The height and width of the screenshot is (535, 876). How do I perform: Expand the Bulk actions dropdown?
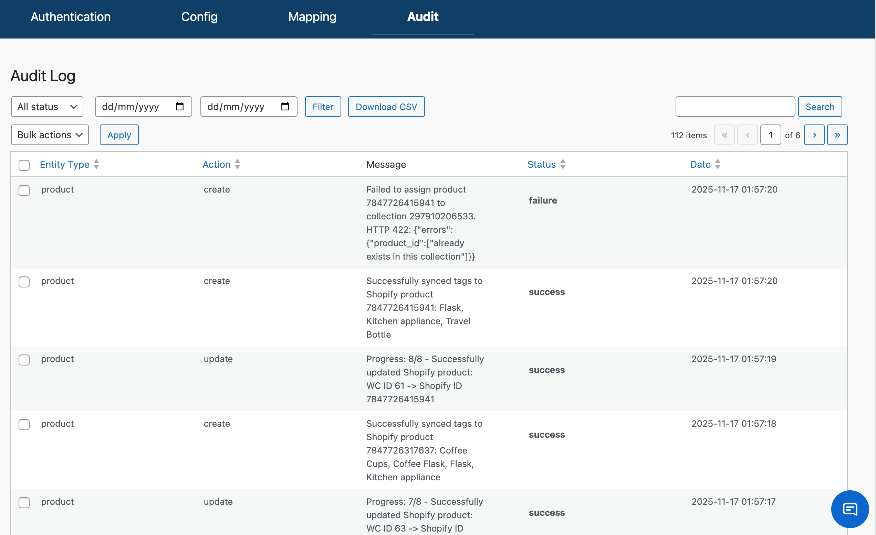[50, 135]
